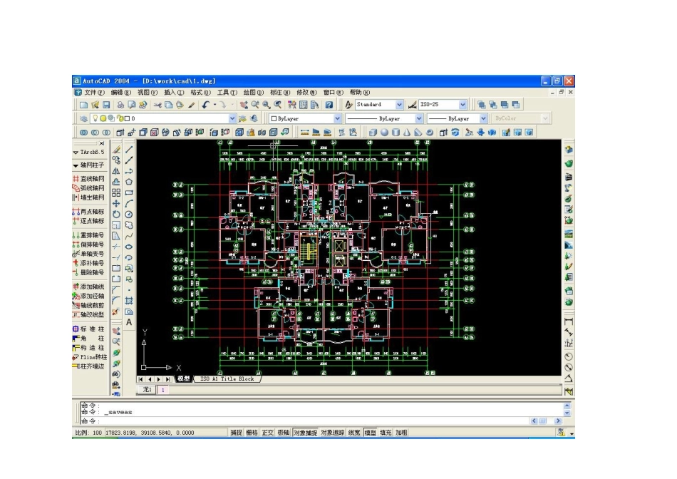
Task: Toggle 线宽 lineweight display in status bar
Action: (x=354, y=433)
